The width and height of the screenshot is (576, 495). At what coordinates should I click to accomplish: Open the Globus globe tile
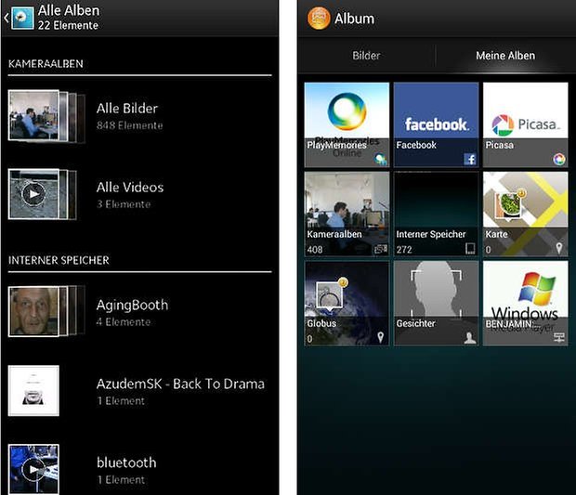click(x=347, y=304)
